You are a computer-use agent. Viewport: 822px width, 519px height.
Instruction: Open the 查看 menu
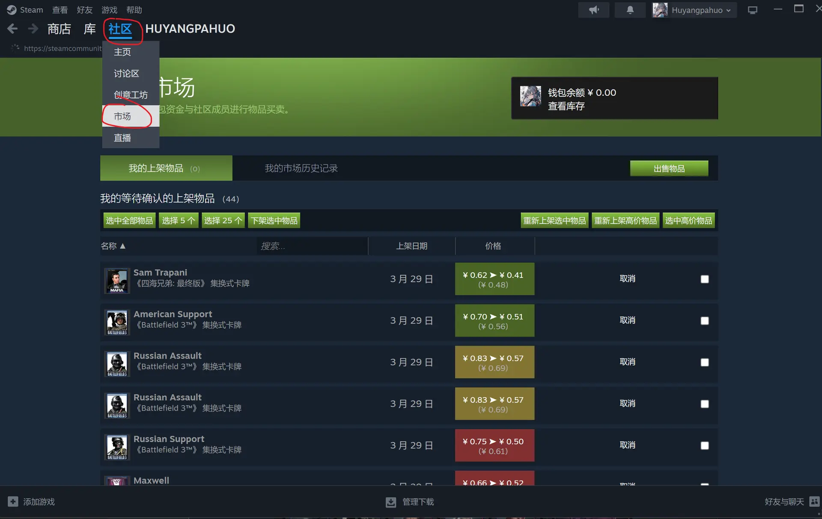60,10
